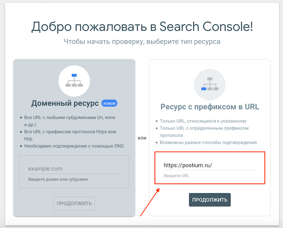This screenshot has height=228, width=283.
Task: Click bullet "Возможны разные способы подтверждения"
Action: [x=208, y=142]
